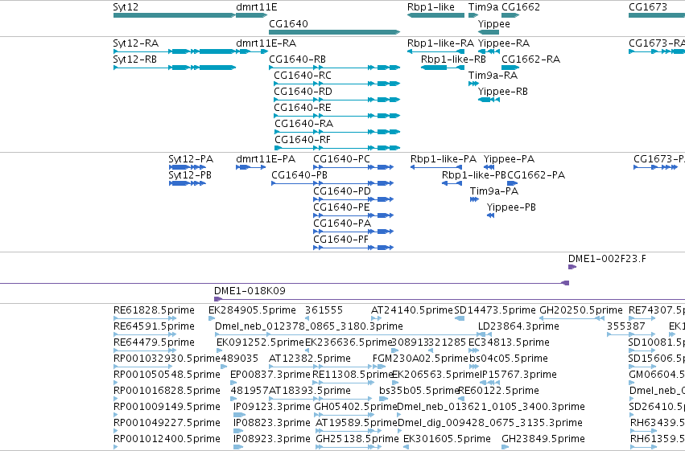Select transcript CG1640-RC

[x=336, y=84]
